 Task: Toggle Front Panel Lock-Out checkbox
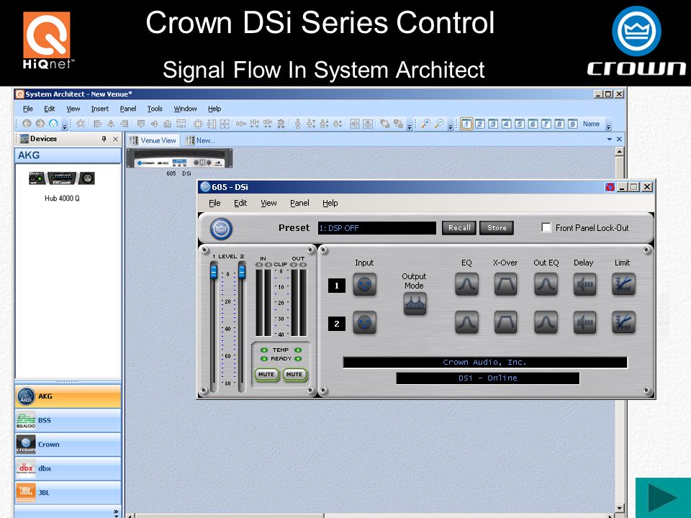[546, 228]
